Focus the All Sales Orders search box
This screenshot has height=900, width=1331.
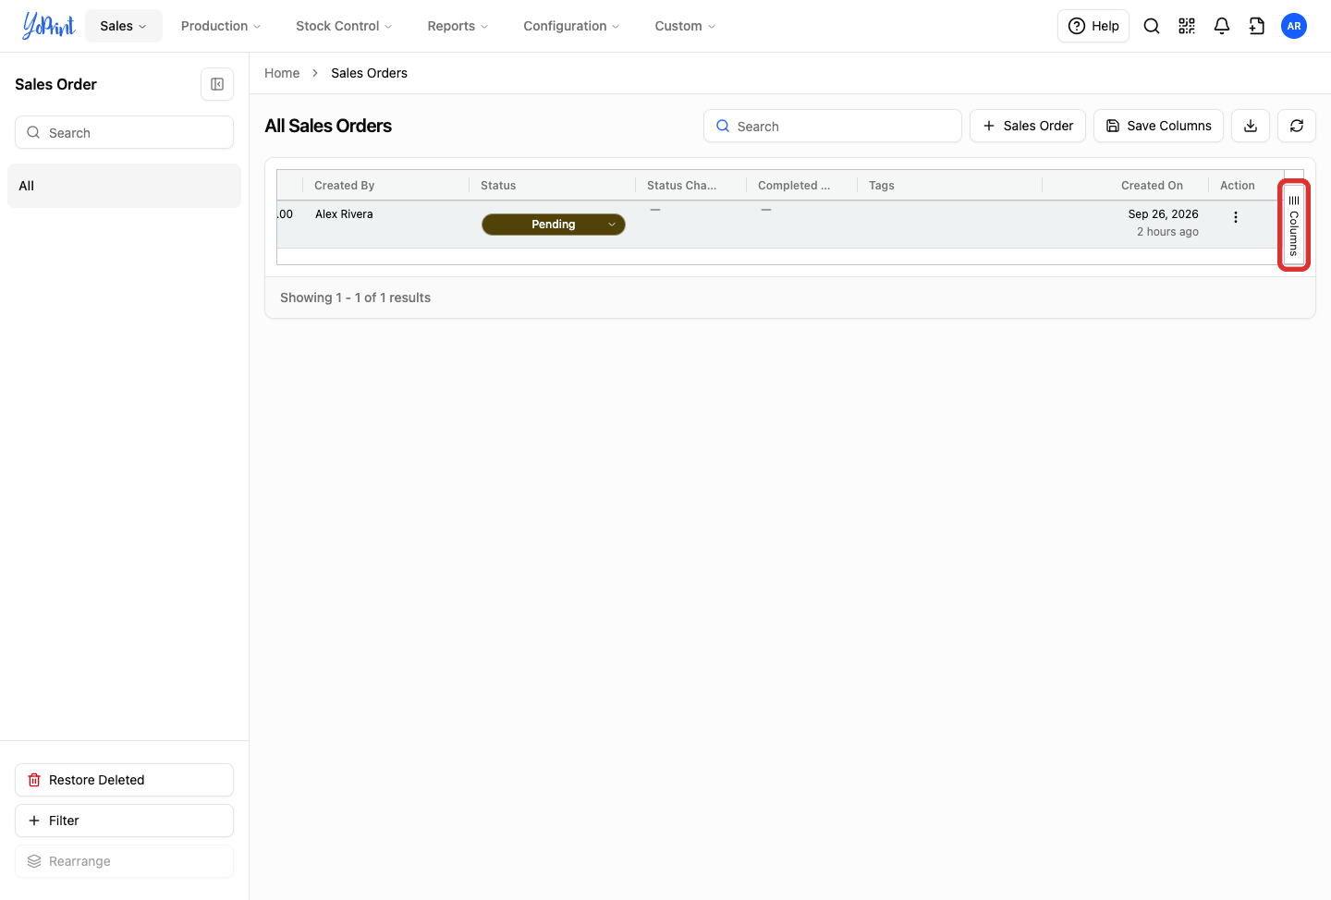pos(833,126)
